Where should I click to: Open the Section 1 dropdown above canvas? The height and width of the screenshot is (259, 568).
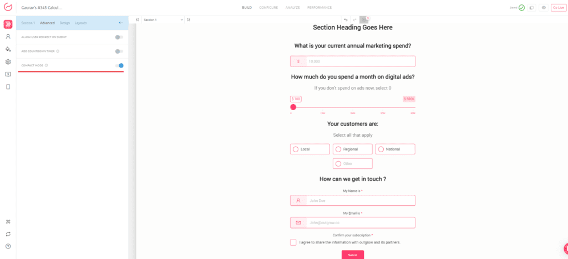pos(163,20)
